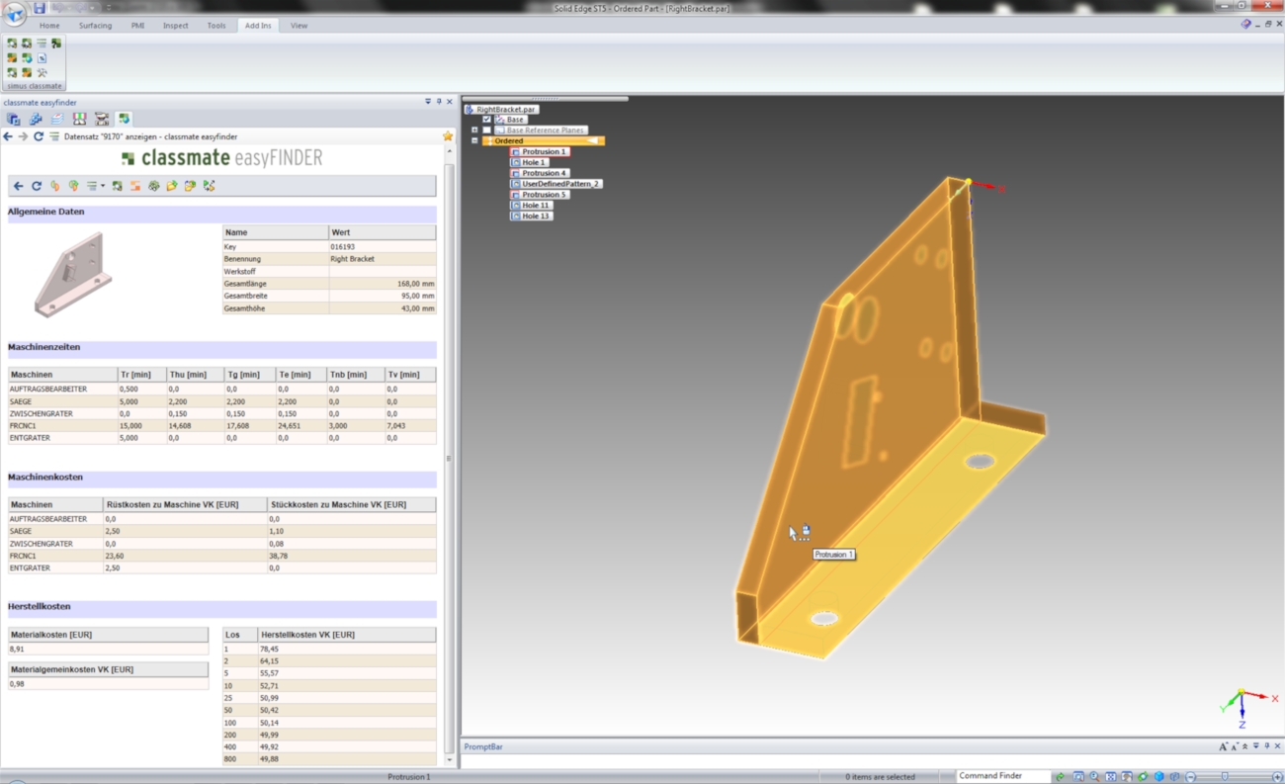The height and width of the screenshot is (784, 1285).
Task: Open the PromptBar options dropdown arrow
Action: [1255, 746]
